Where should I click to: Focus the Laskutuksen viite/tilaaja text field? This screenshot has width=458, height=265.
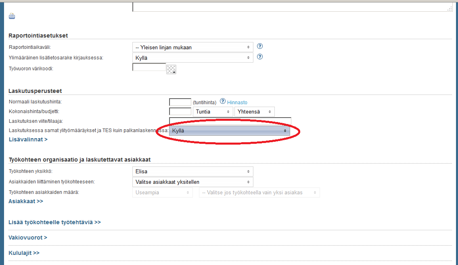230,121
